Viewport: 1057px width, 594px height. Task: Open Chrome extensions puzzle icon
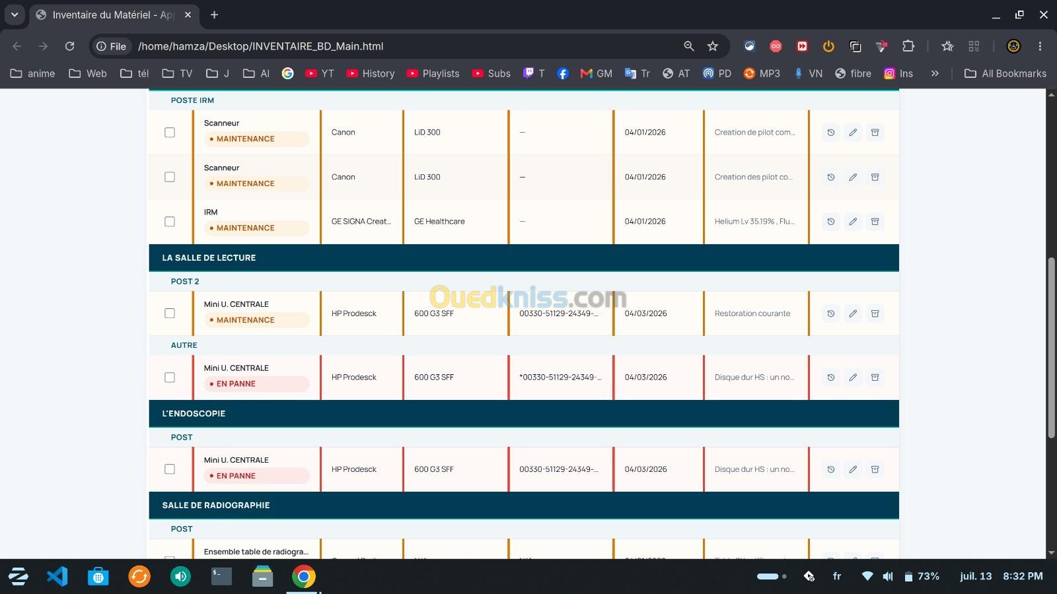point(908,46)
